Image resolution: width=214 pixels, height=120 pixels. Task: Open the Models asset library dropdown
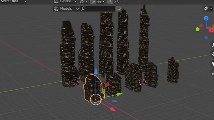click(66, 9)
